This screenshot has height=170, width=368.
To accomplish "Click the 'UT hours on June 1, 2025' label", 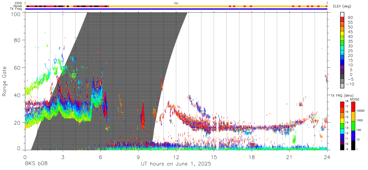I will [176, 164].
